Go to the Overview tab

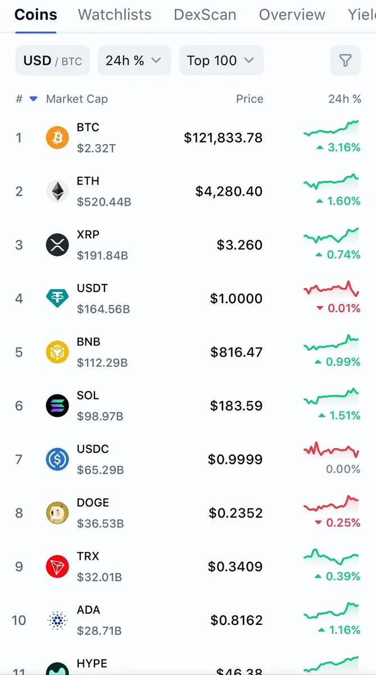pos(292,15)
